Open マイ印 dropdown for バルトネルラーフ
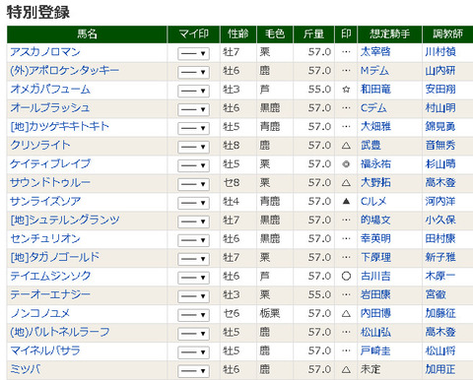Screen dimensions: 473x380 click(193, 334)
